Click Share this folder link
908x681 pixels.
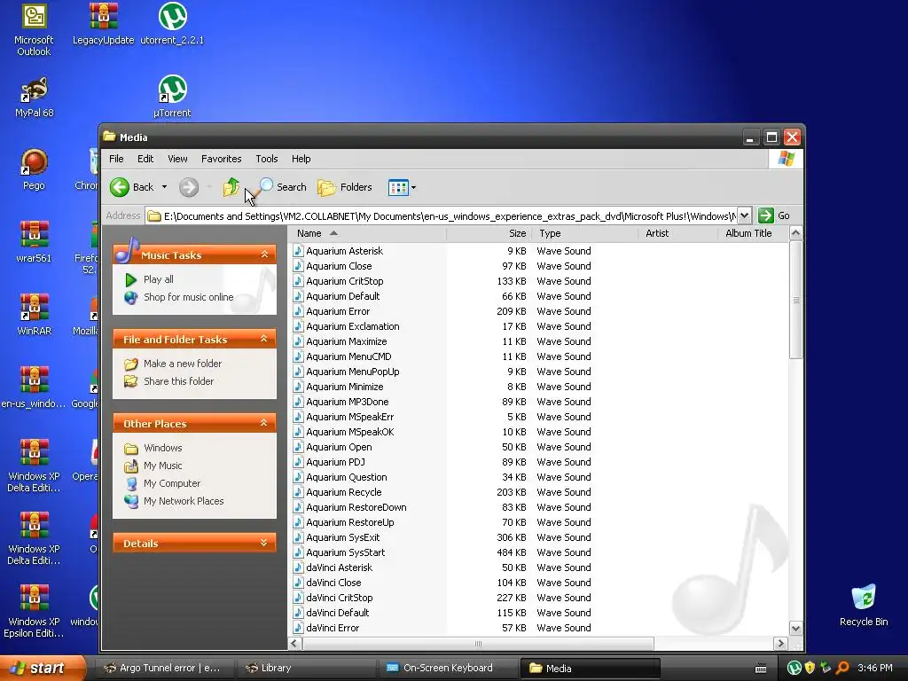179,381
